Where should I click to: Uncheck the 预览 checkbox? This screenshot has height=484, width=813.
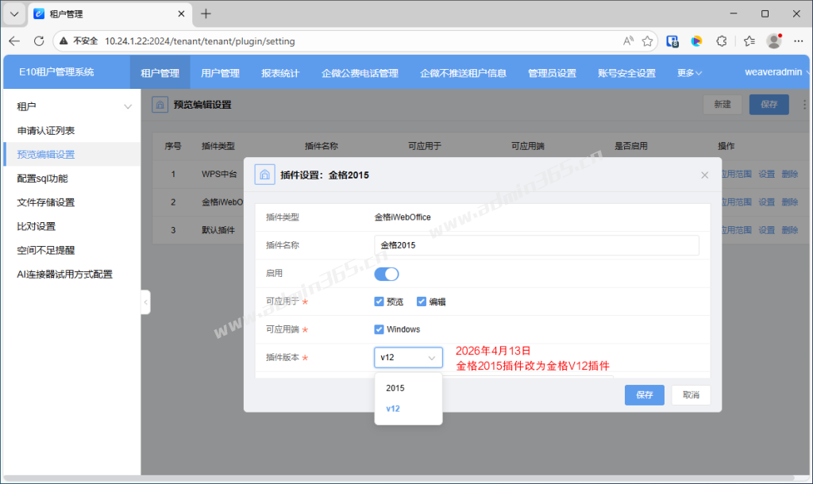coord(379,302)
